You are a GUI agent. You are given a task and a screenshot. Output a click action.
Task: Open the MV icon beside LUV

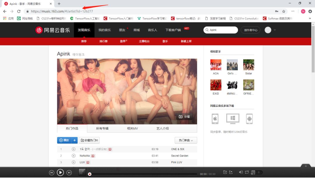[x=88, y=162]
